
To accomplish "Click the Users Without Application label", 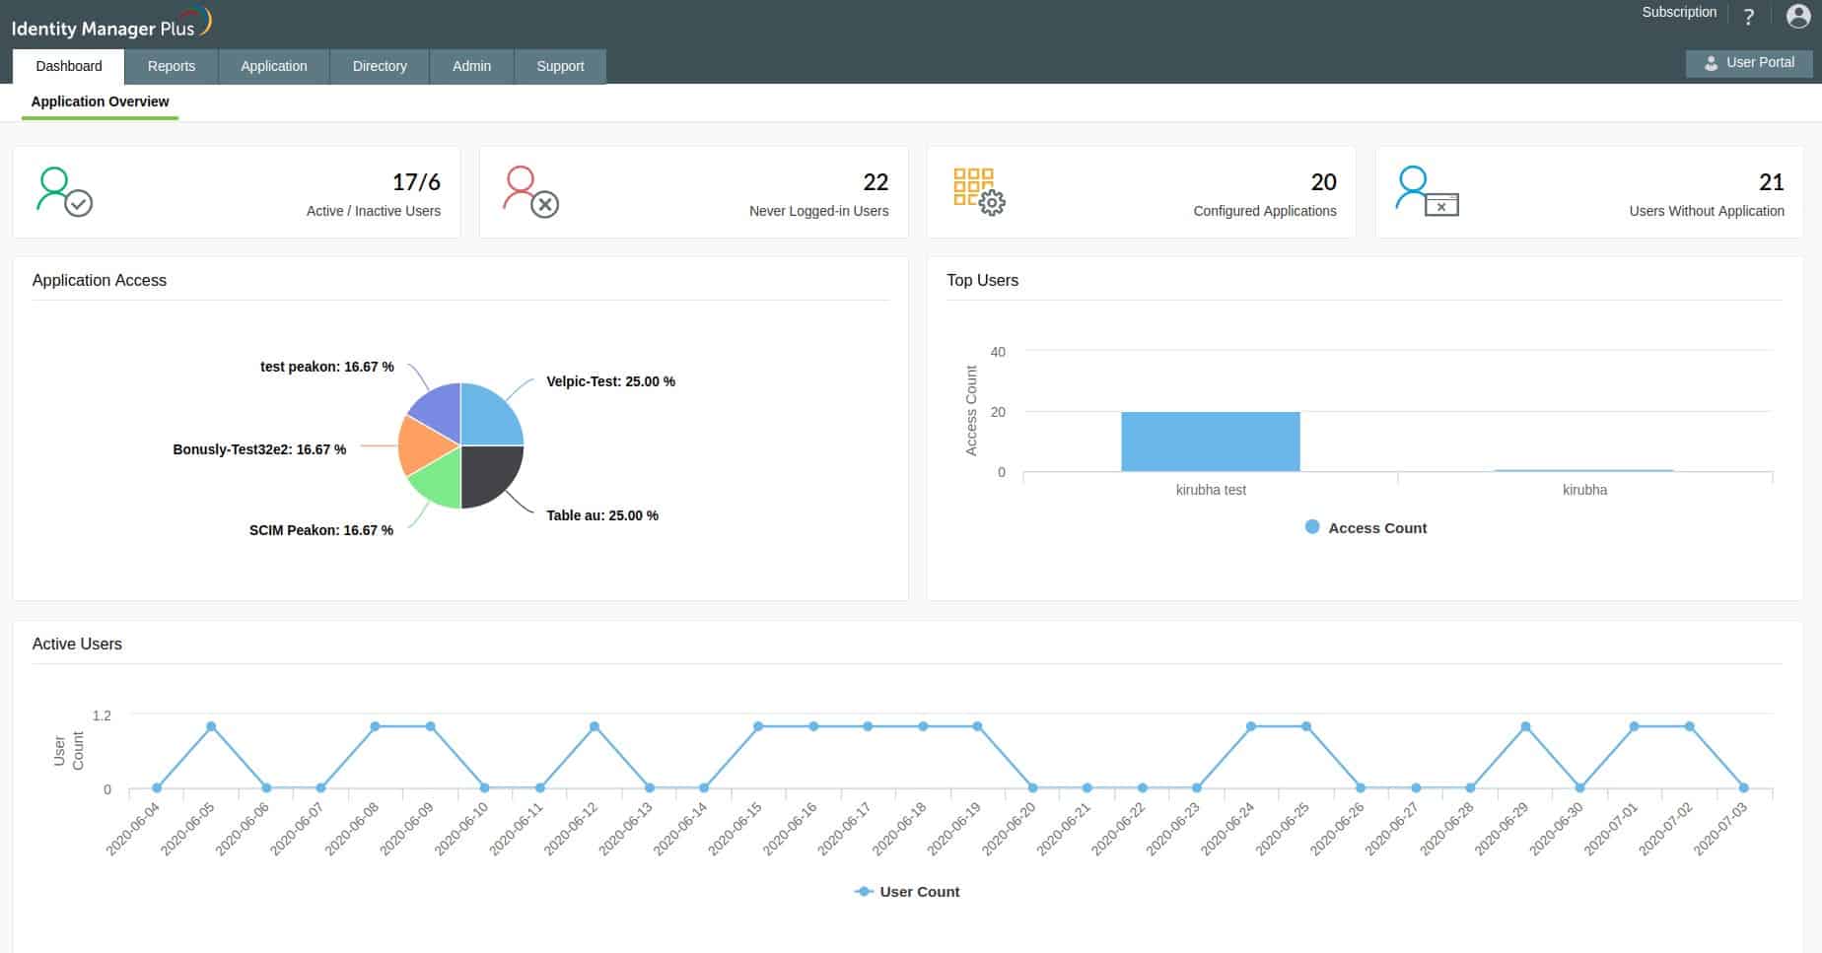I will [1707, 211].
